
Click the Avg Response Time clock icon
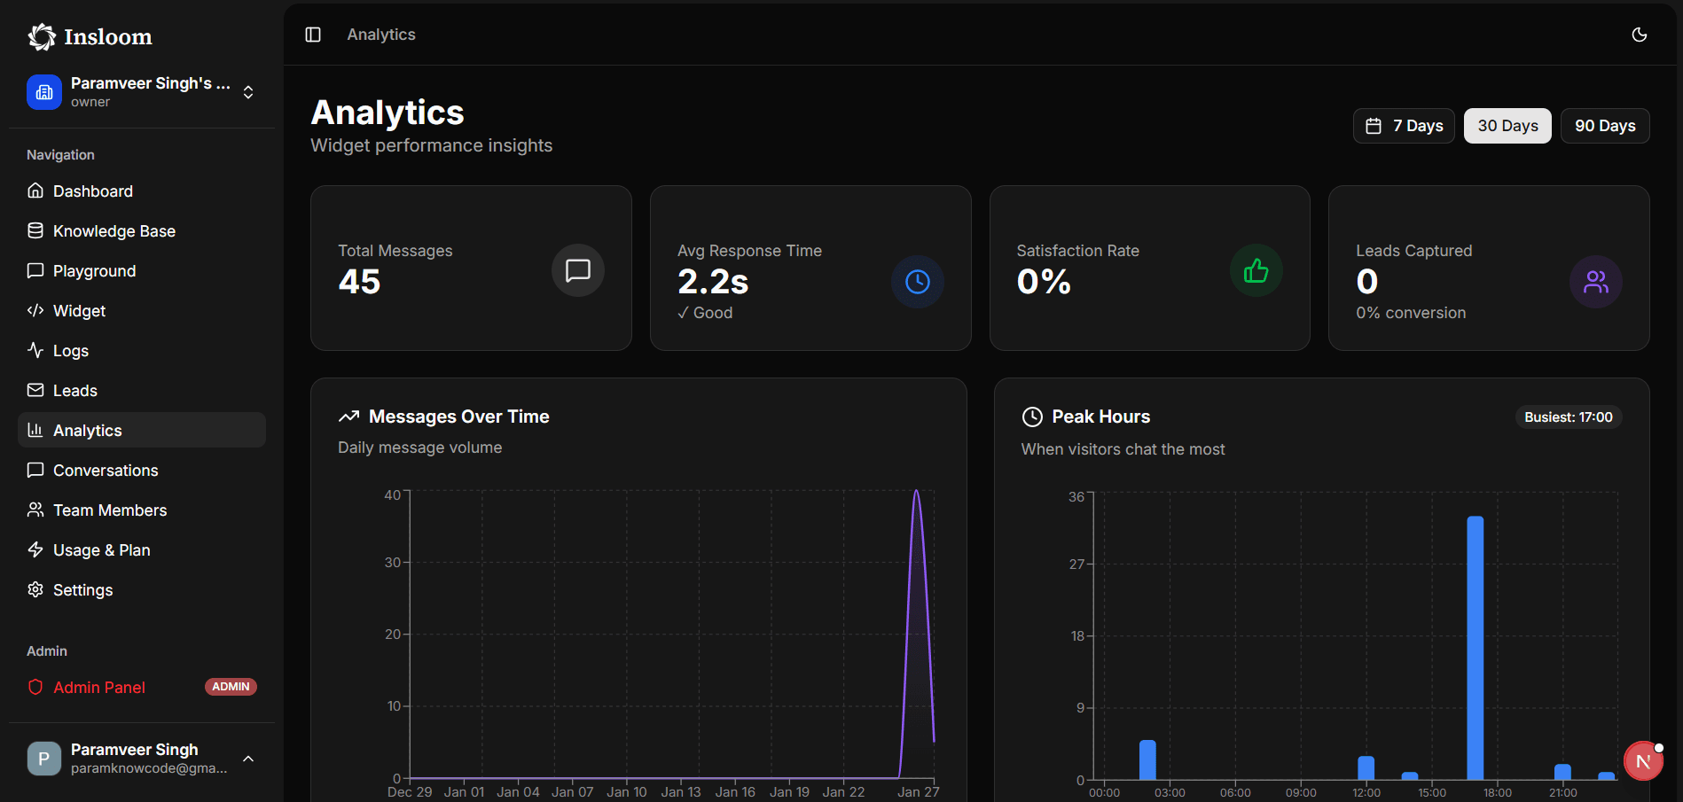point(917,282)
